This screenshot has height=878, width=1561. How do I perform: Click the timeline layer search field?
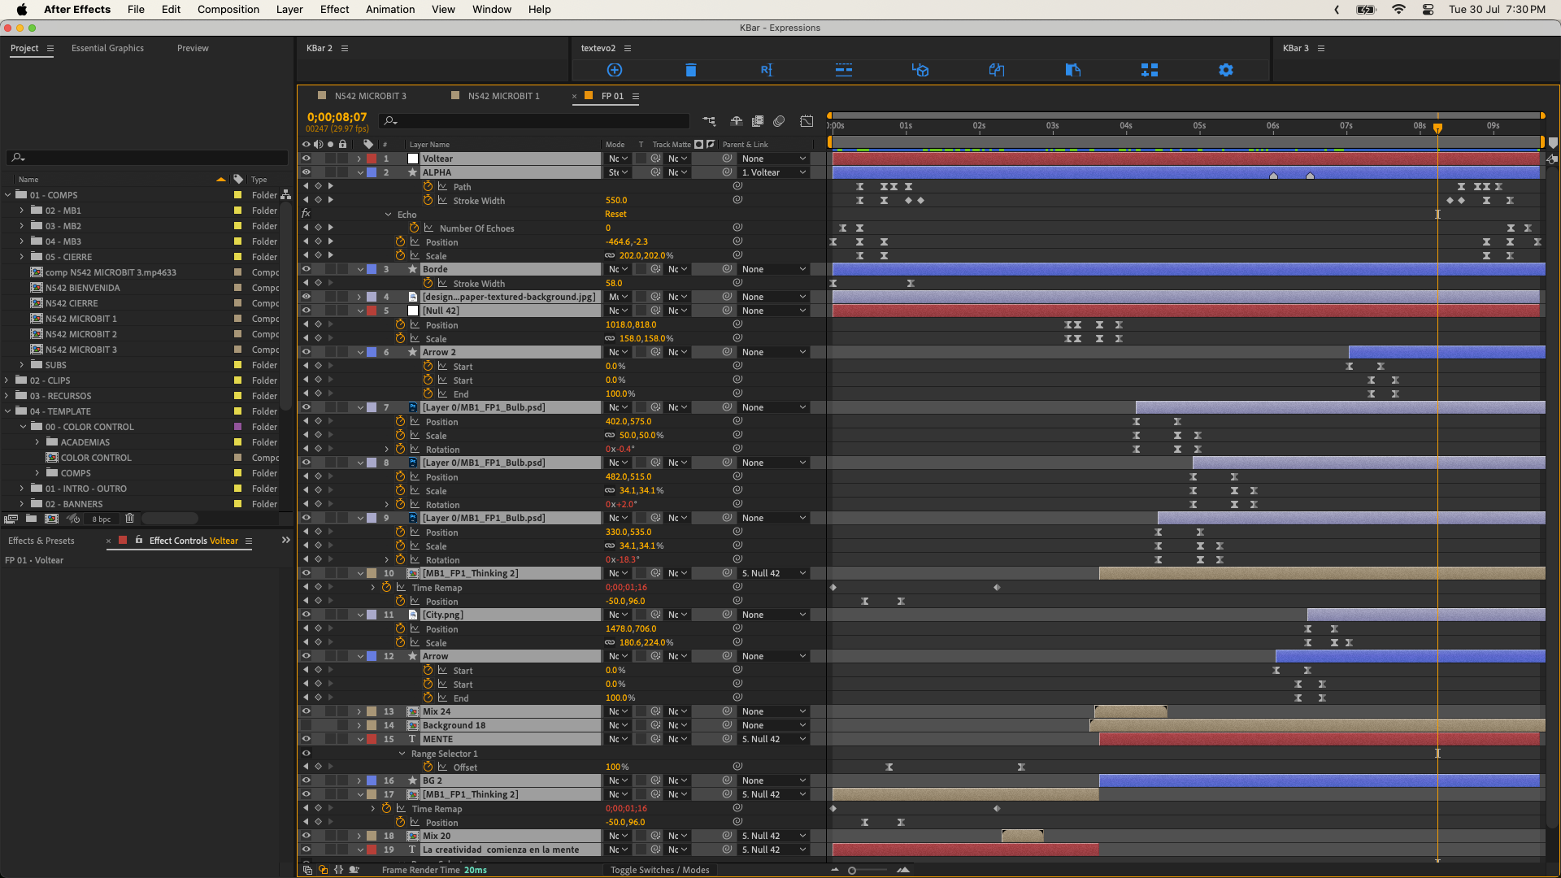tap(537, 121)
